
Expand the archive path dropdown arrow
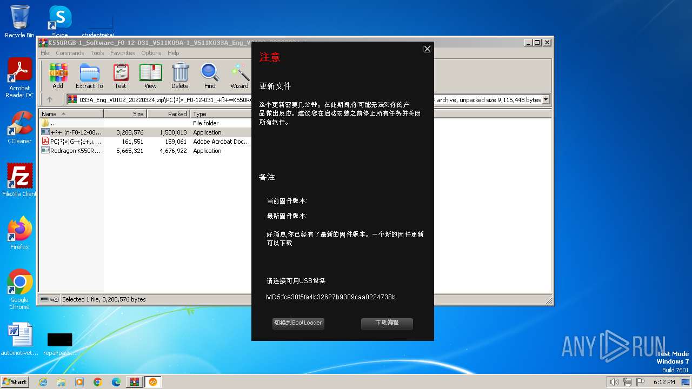[x=545, y=99]
